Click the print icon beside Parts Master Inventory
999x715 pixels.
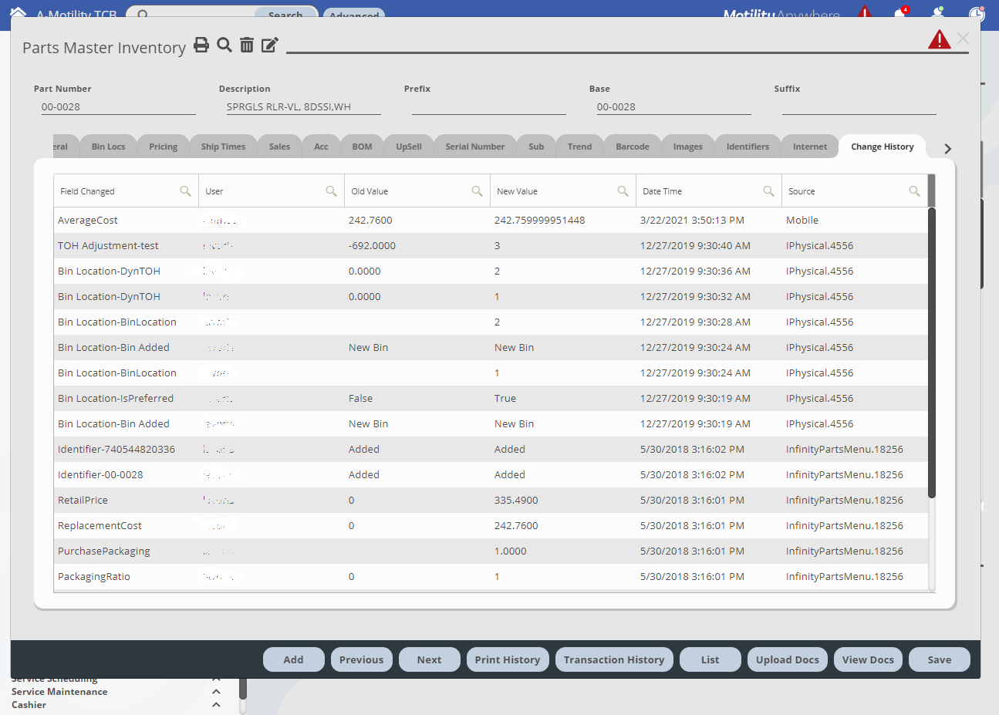201,45
